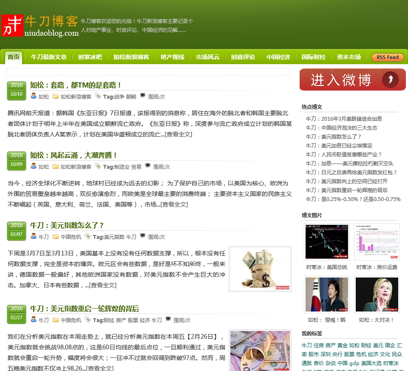This screenshot has width=408, height=371.
Task: Open the banknotes thumbnail of 重启一轮辉煌 post
Action: tap(260, 351)
